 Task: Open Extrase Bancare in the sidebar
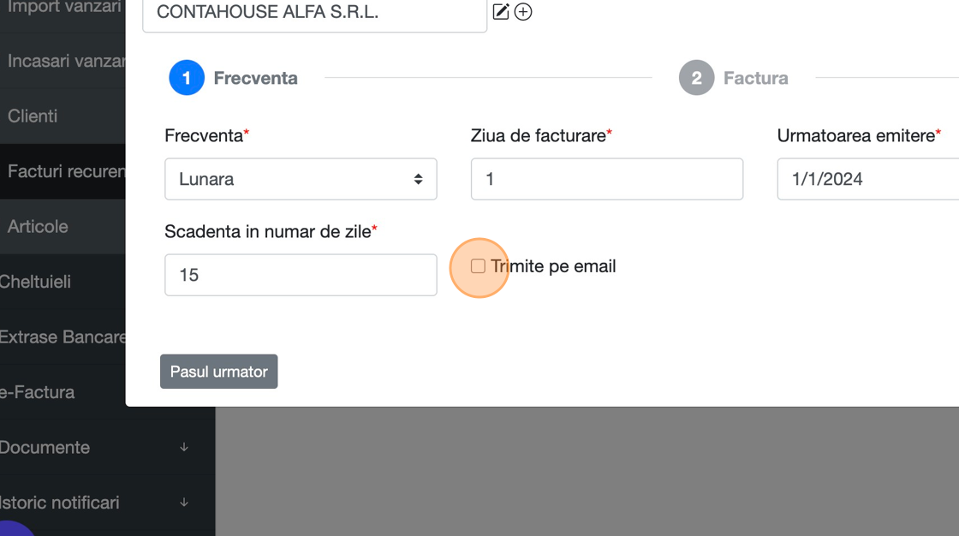(63, 336)
